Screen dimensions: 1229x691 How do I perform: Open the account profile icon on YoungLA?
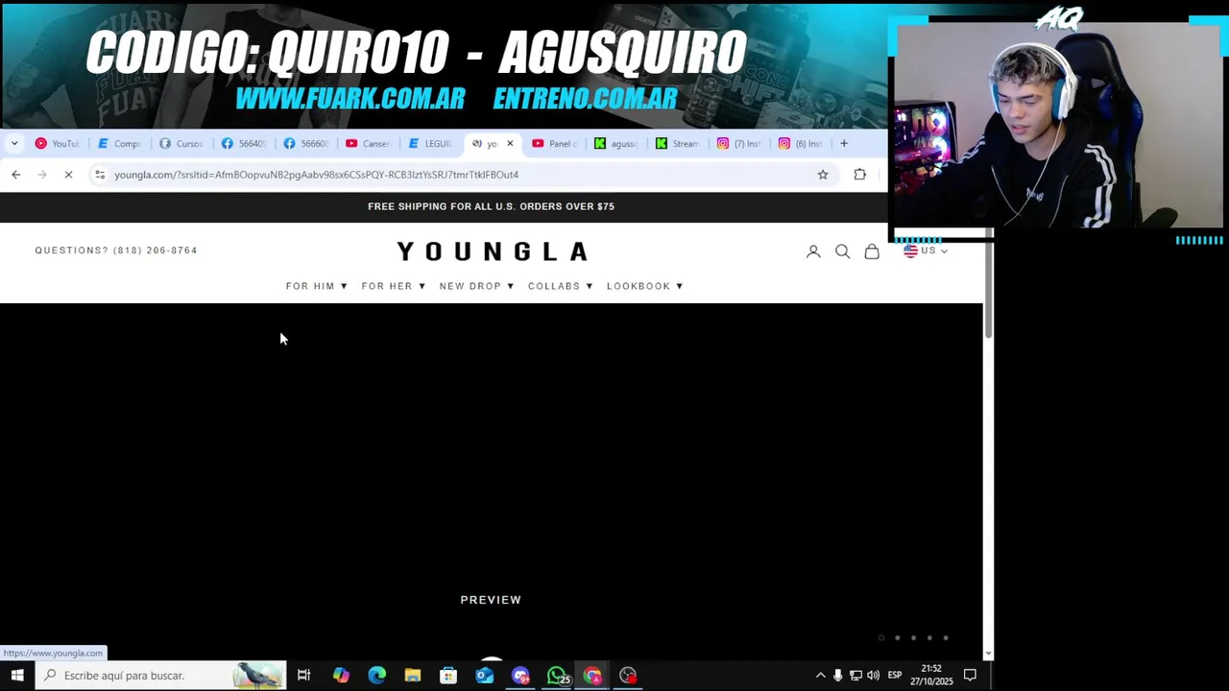click(813, 251)
